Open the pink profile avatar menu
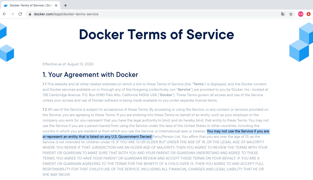 coord(301,14)
